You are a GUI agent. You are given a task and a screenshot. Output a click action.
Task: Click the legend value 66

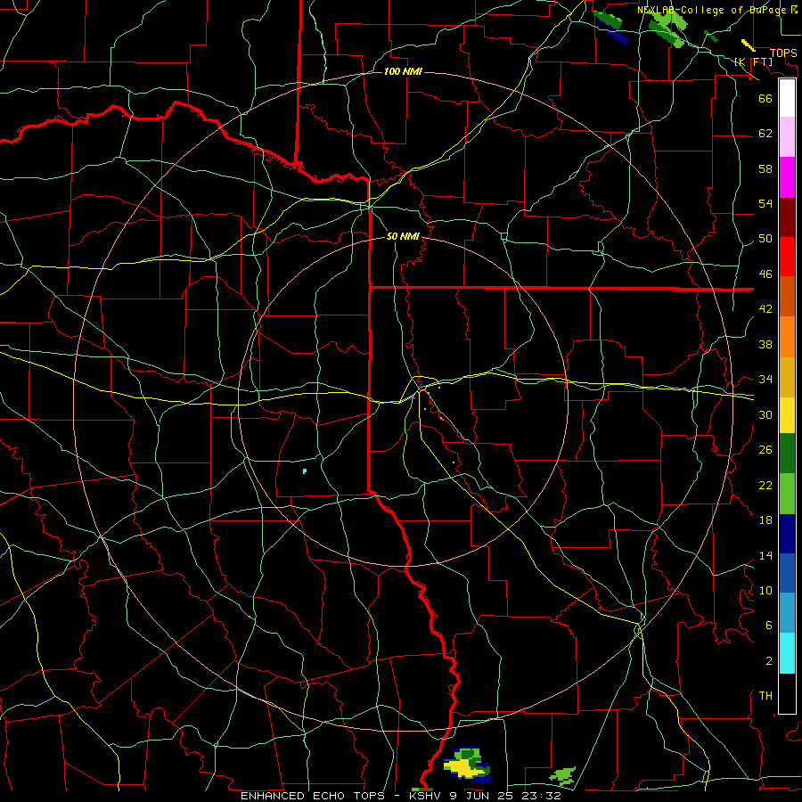[x=765, y=98]
